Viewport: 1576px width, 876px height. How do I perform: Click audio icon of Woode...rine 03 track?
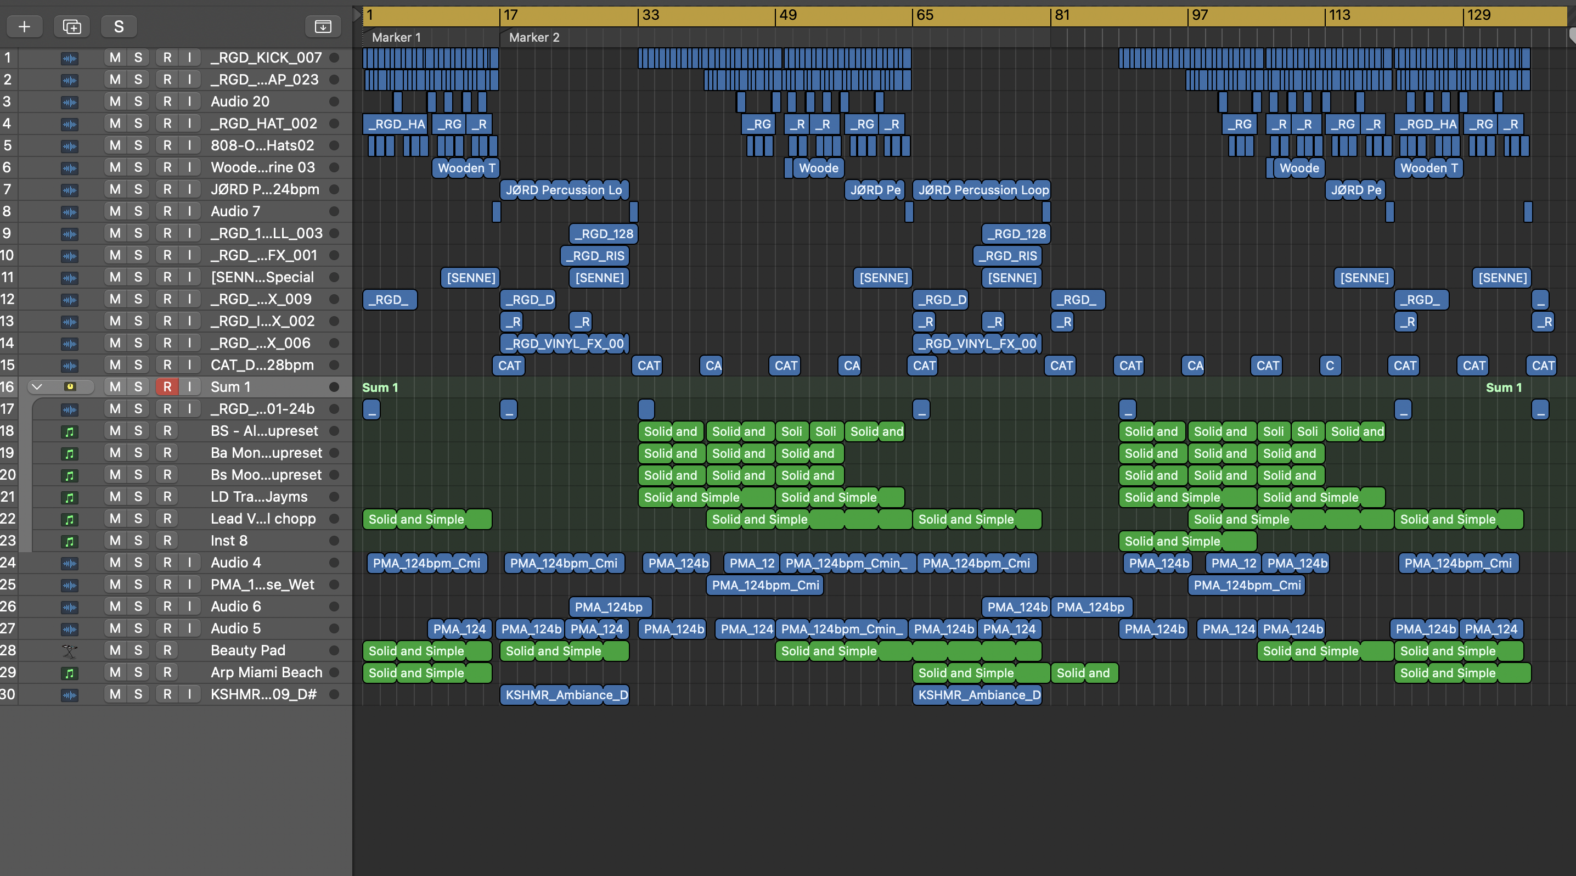click(x=70, y=168)
